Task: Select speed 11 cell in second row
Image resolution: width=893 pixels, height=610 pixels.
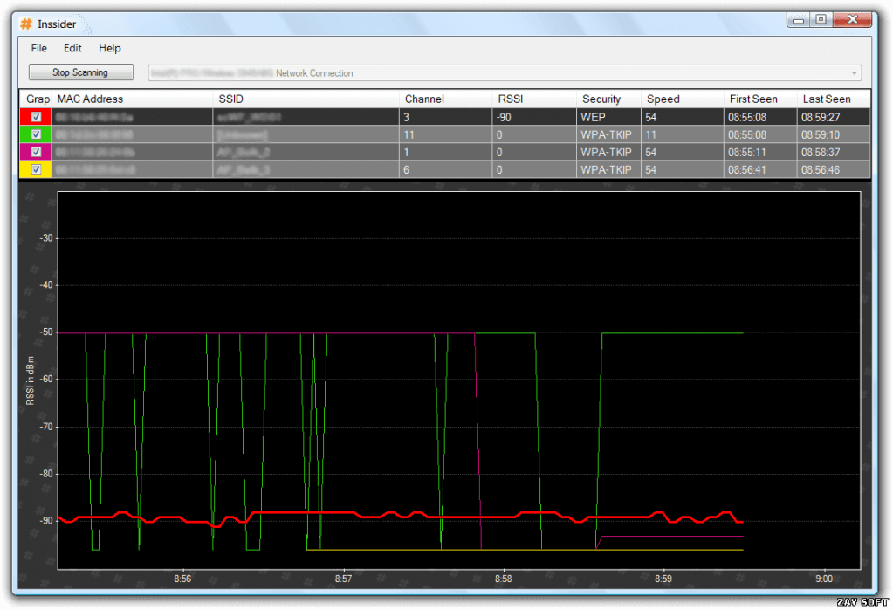Action: tap(683, 135)
